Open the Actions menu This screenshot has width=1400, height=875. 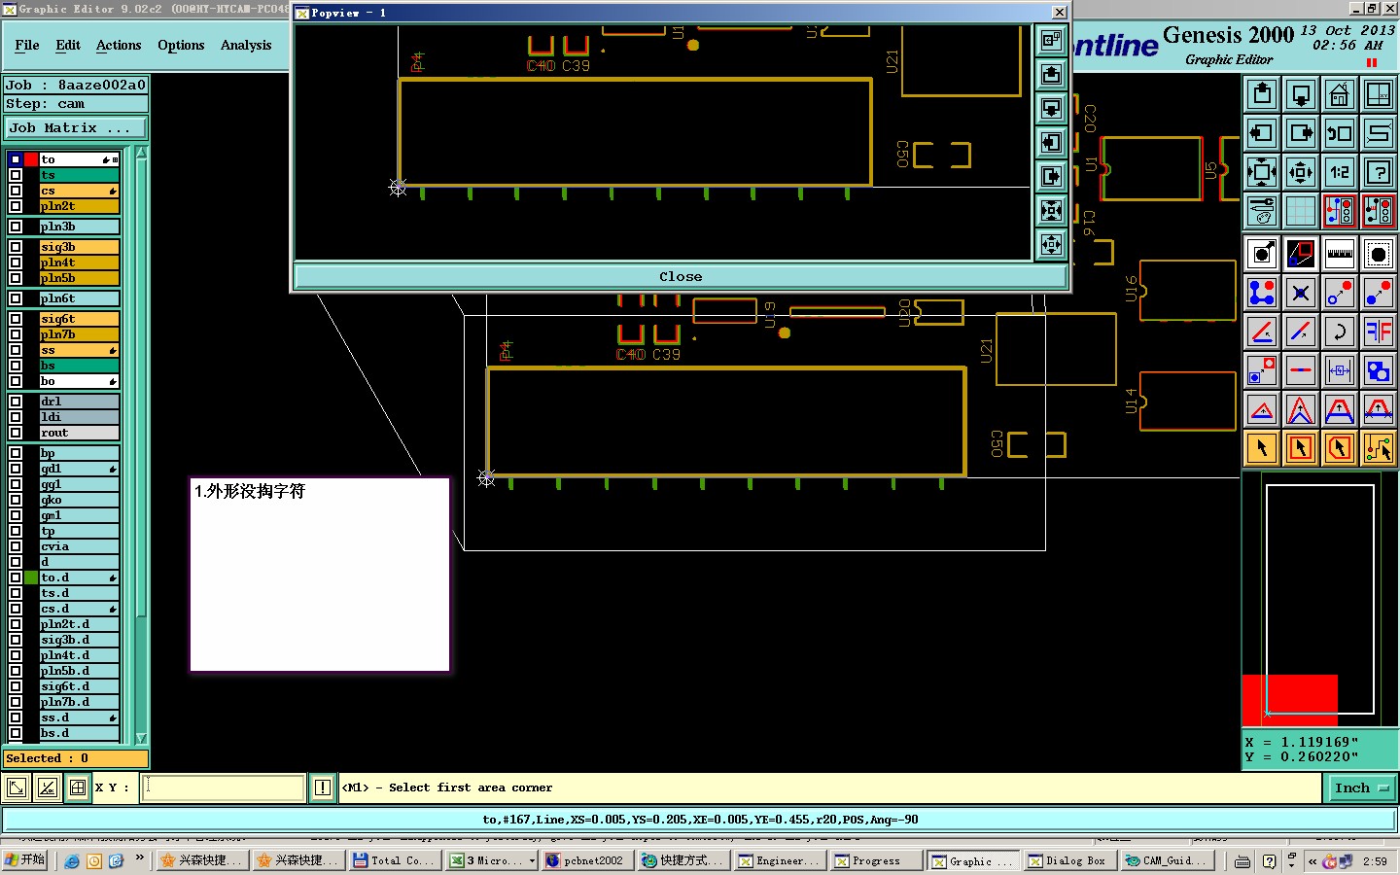click(119, 45)
